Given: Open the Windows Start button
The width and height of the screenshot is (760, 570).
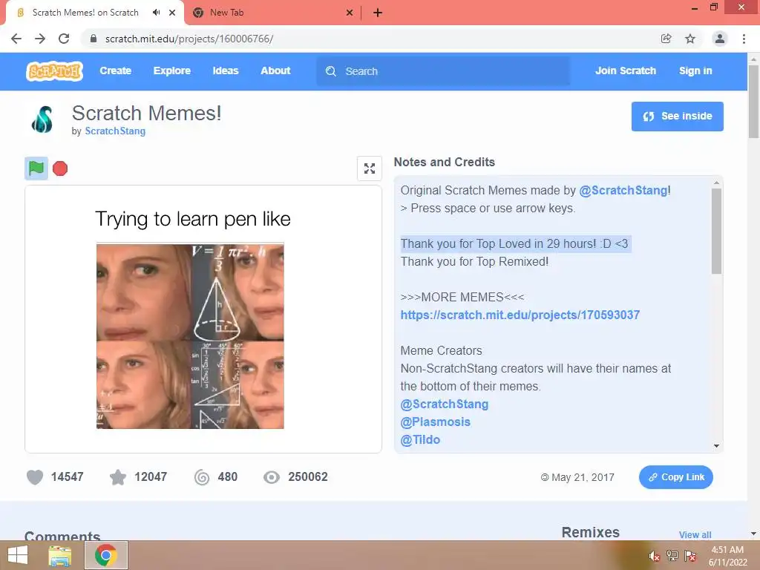Looking at the screenshot, I should pos(18,555).
